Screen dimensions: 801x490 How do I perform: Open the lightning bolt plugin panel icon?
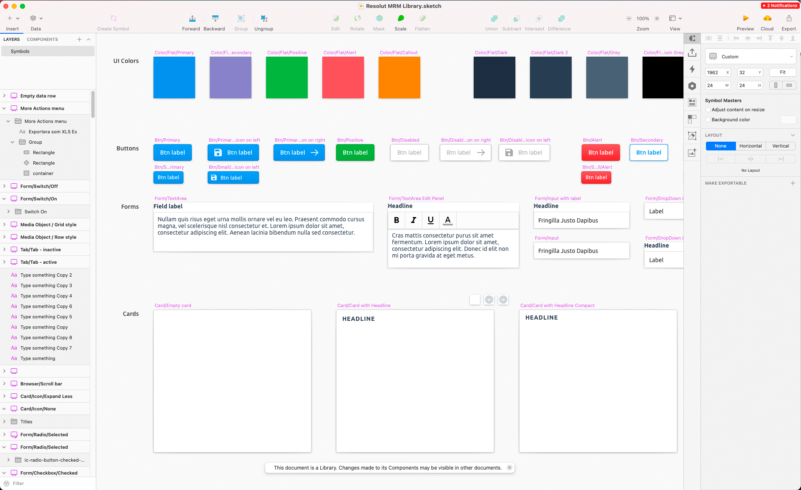(x=692, y=69)
